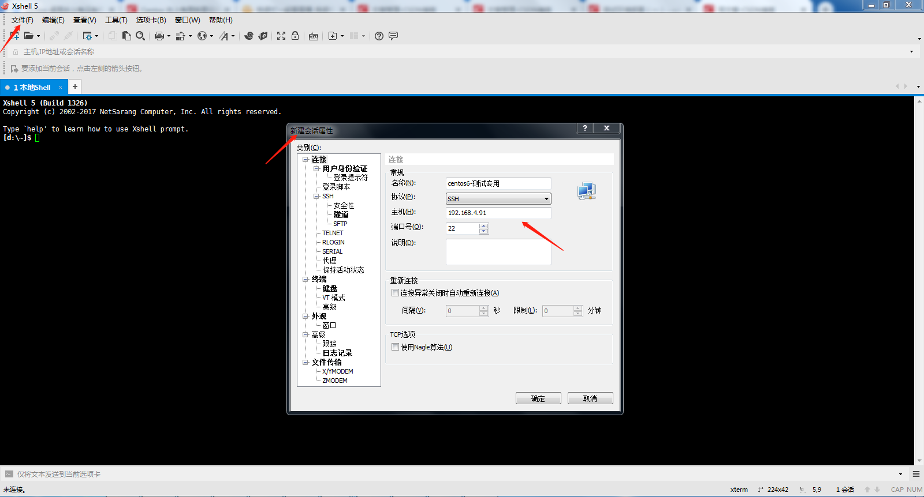The image size is (924, 497).
Task: Enable 连接异常关闭时自动重新连接 checkbox
Action: [396, 293]
